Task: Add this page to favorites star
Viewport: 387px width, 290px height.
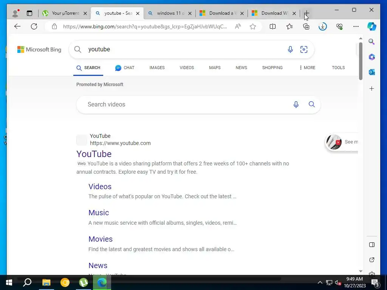Action: [253, 26]
